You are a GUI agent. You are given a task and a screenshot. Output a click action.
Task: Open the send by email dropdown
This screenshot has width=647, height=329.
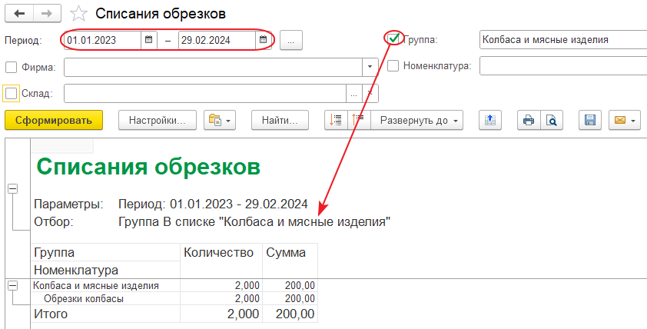[624, 120]
